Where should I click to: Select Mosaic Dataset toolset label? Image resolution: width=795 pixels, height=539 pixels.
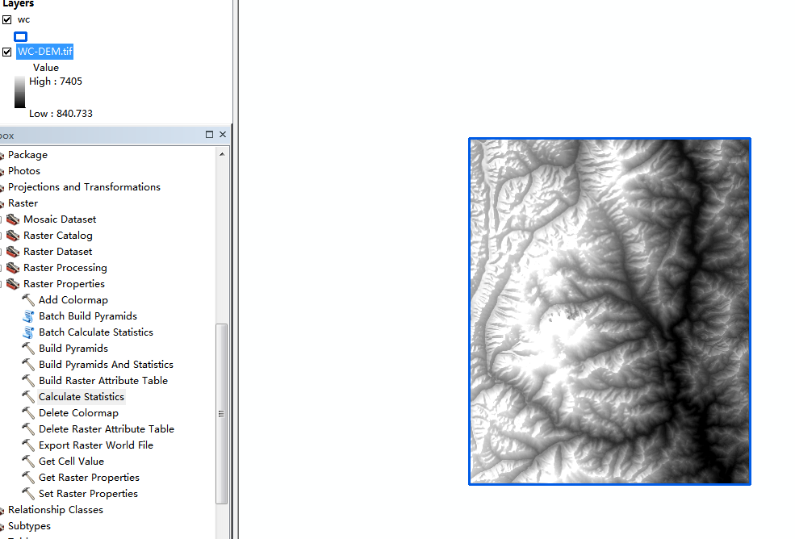click(60, 219)
